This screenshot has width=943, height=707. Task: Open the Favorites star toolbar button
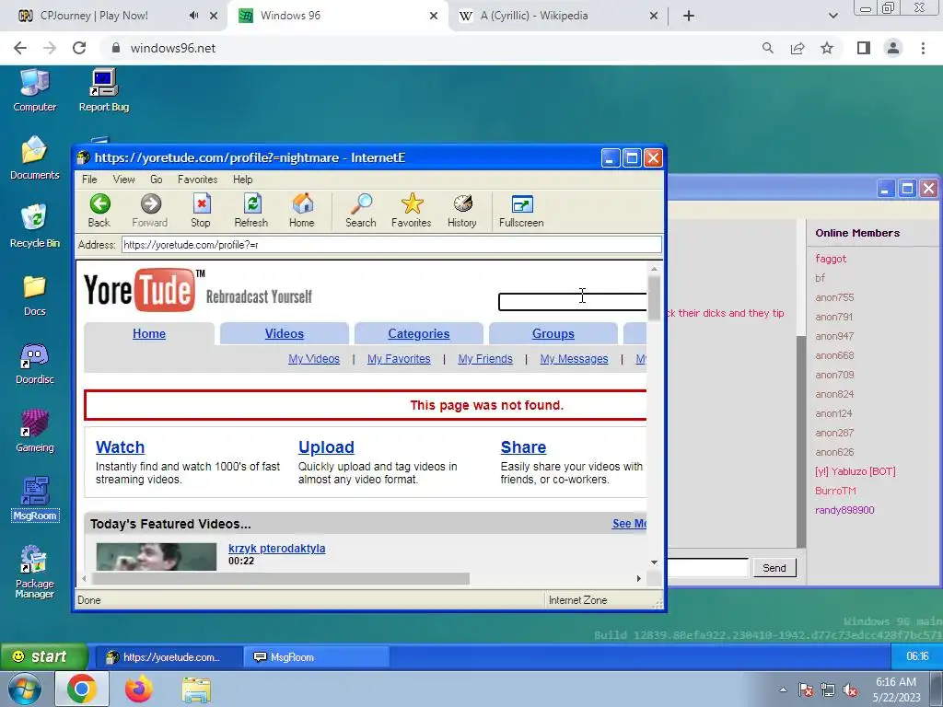(x=412, y=211)
